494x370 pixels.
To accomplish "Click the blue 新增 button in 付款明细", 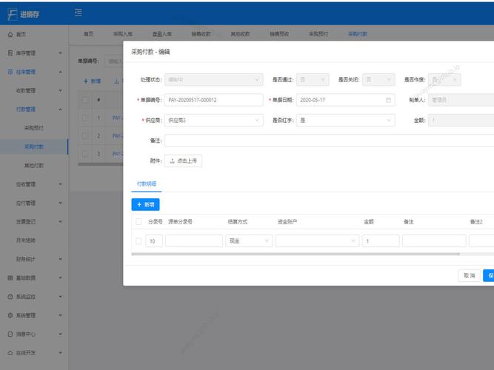I will pyautogui.click(x=145, y=203).
